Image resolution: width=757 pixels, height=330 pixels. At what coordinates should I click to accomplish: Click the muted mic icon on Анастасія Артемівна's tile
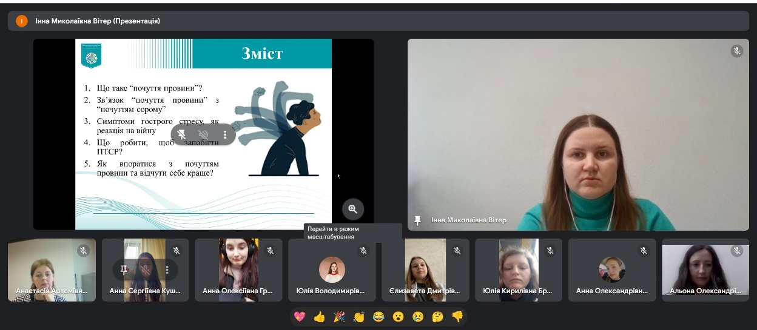pyautogui.click(x=83, y=250)
